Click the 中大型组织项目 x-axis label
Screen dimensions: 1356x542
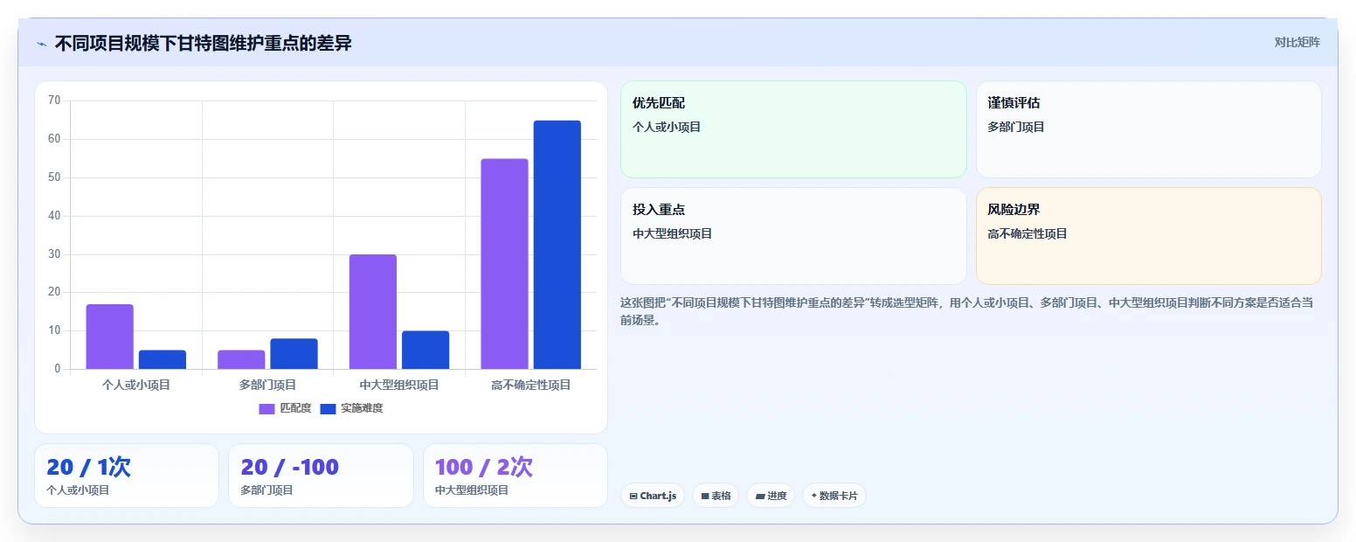coord(399,385)
